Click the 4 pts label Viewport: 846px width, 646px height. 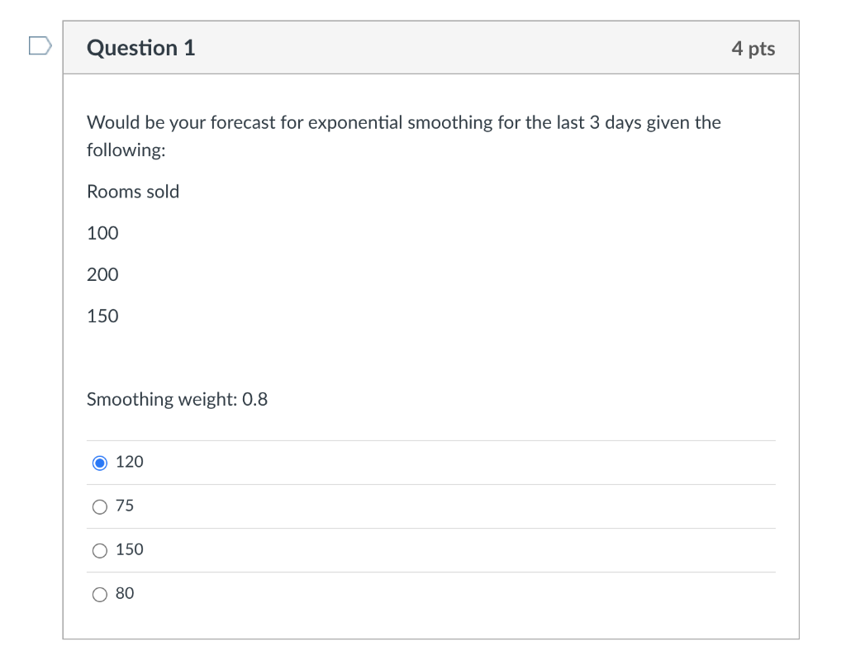753,49
